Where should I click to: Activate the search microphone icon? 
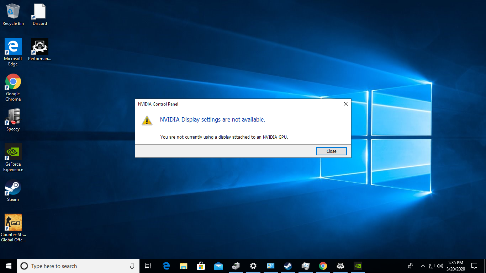[132, 266]
